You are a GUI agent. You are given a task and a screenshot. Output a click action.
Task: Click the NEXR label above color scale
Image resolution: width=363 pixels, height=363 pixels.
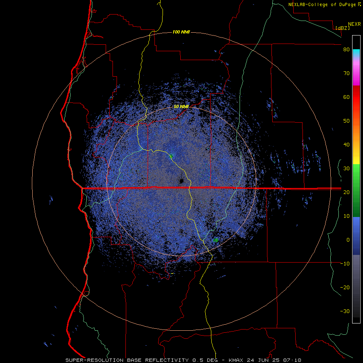354,24
